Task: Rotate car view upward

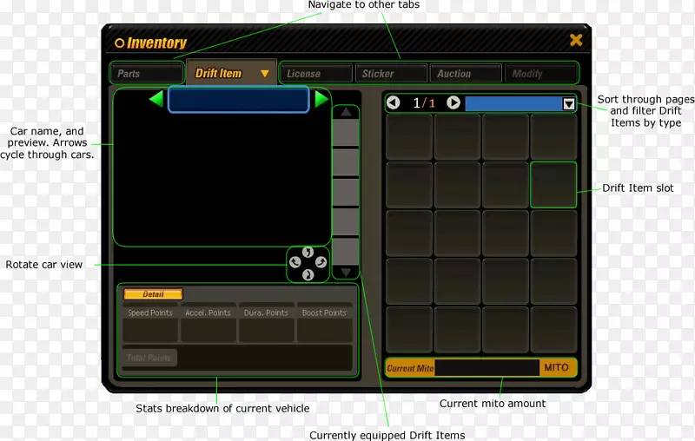Action: coord(308,253)
